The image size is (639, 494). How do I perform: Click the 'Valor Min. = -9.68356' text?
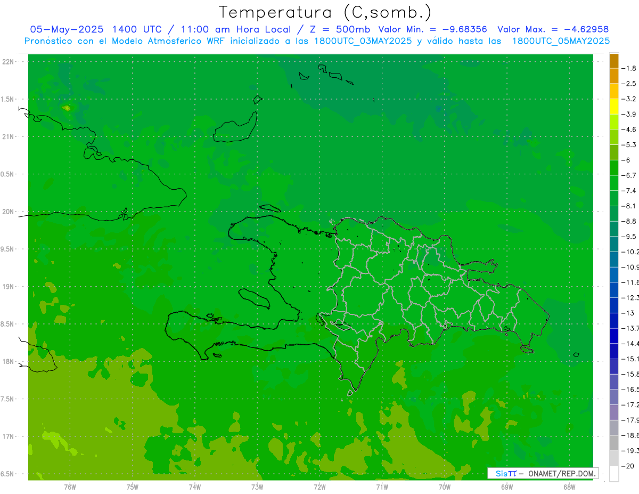(433, 29)
